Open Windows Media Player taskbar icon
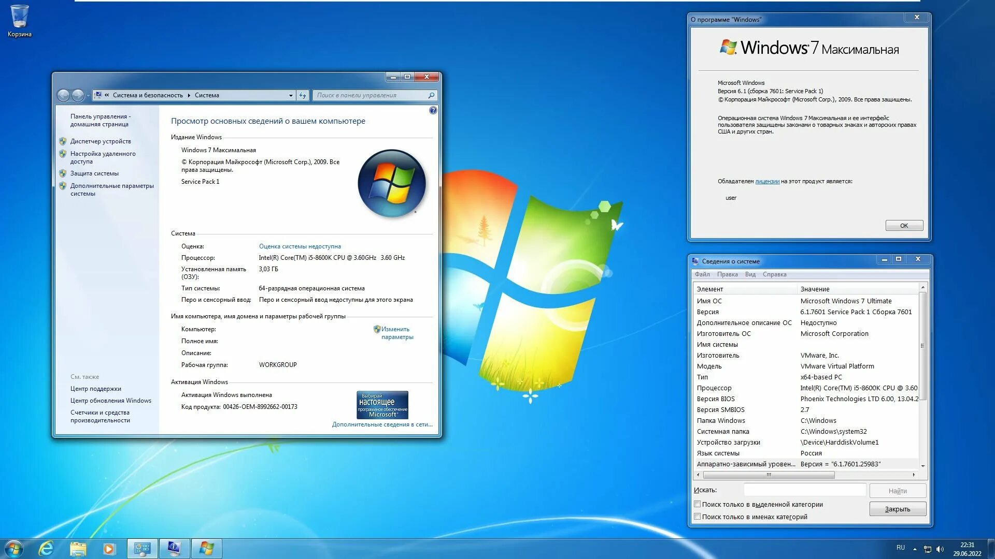The width and height of the screenshot is (995, 559). pyautogui.click(x=109, y=548)
